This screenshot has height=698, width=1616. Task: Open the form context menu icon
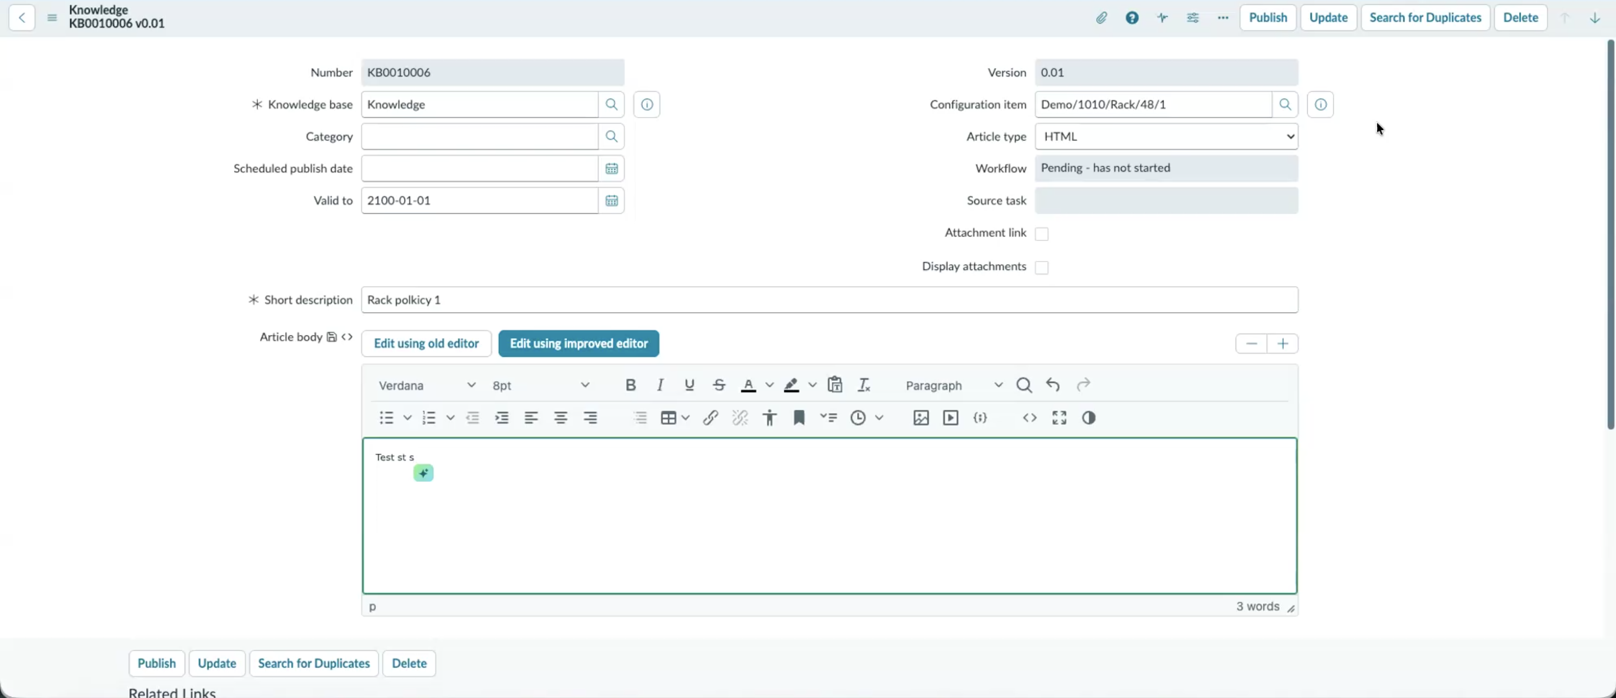click(x=52, y=18)
